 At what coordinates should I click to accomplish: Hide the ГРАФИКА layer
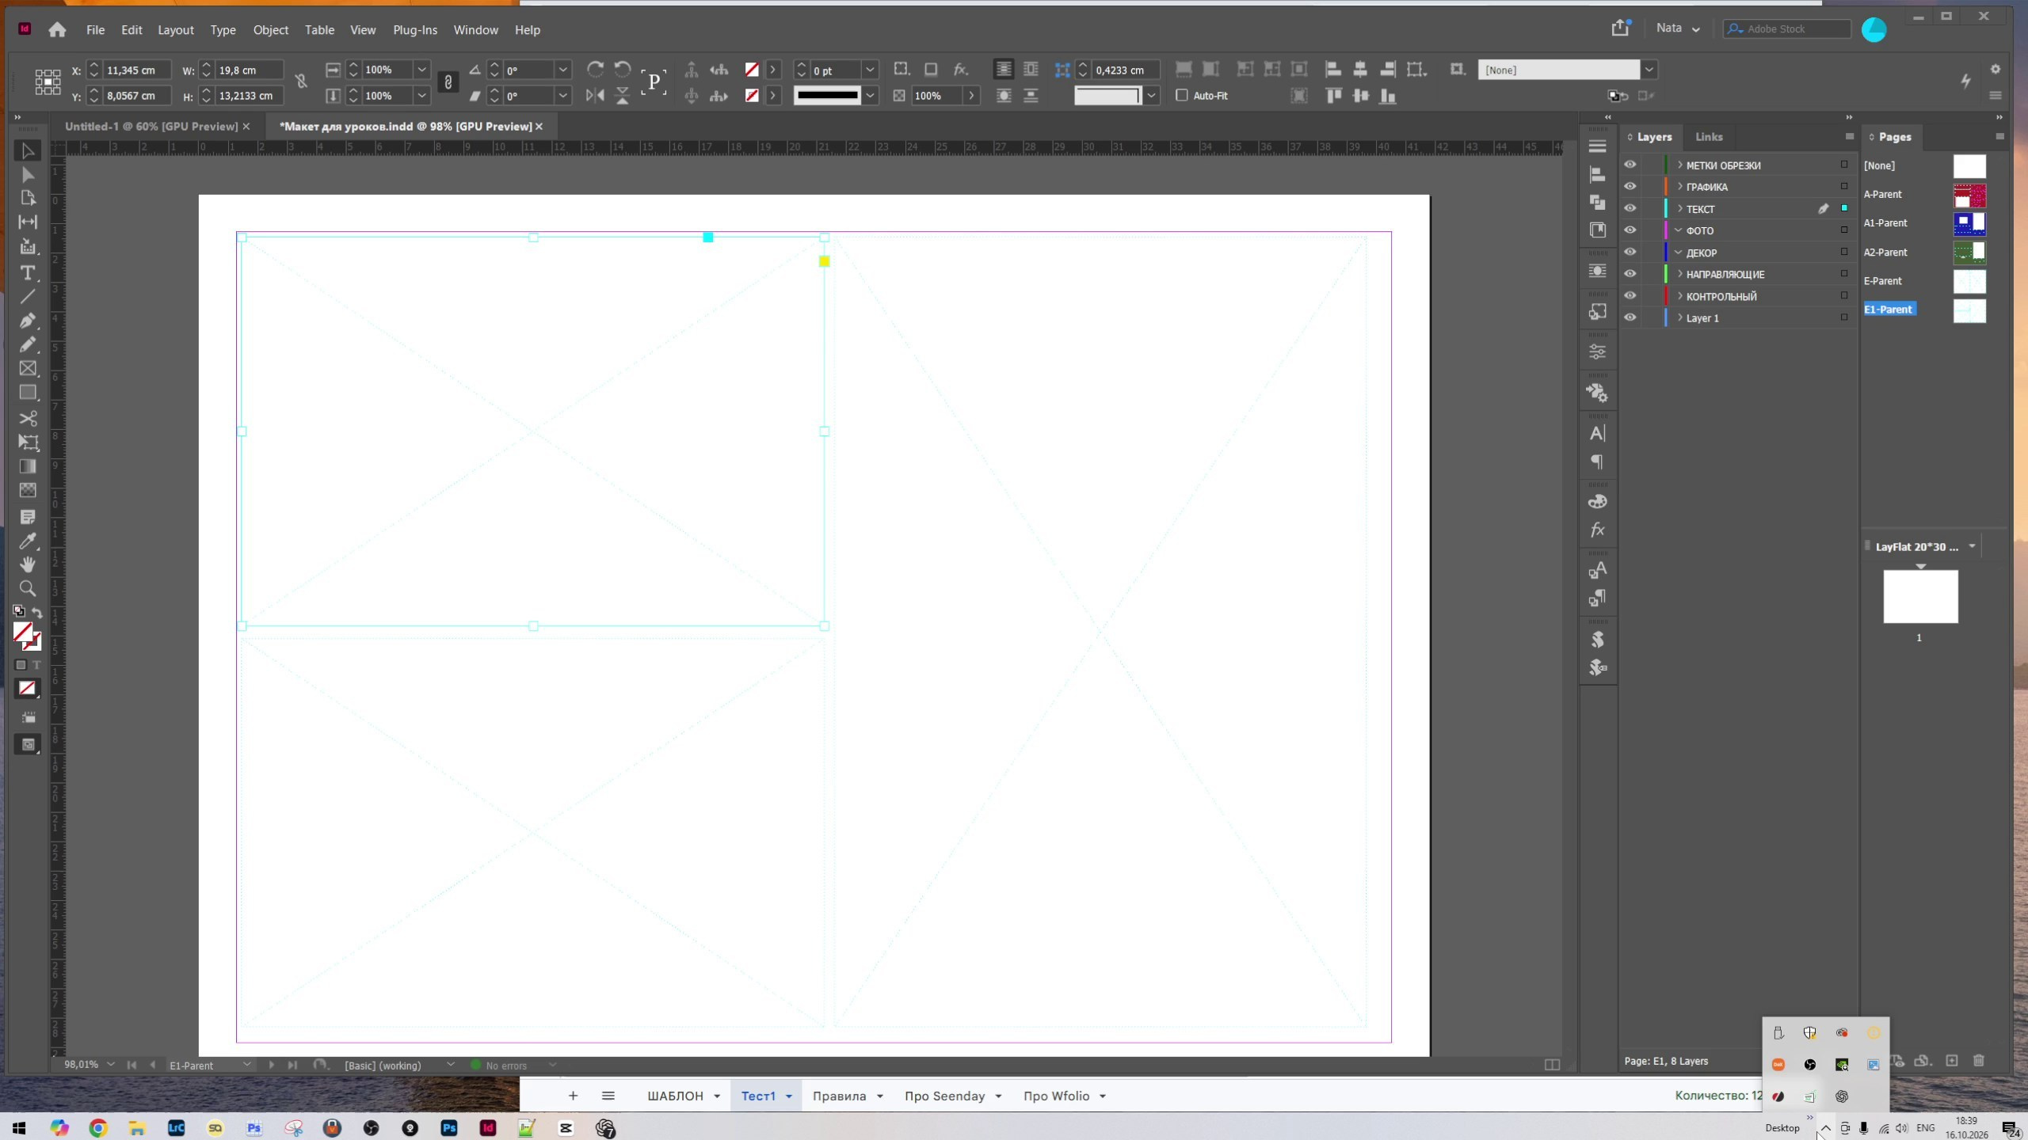(1630, 187)
